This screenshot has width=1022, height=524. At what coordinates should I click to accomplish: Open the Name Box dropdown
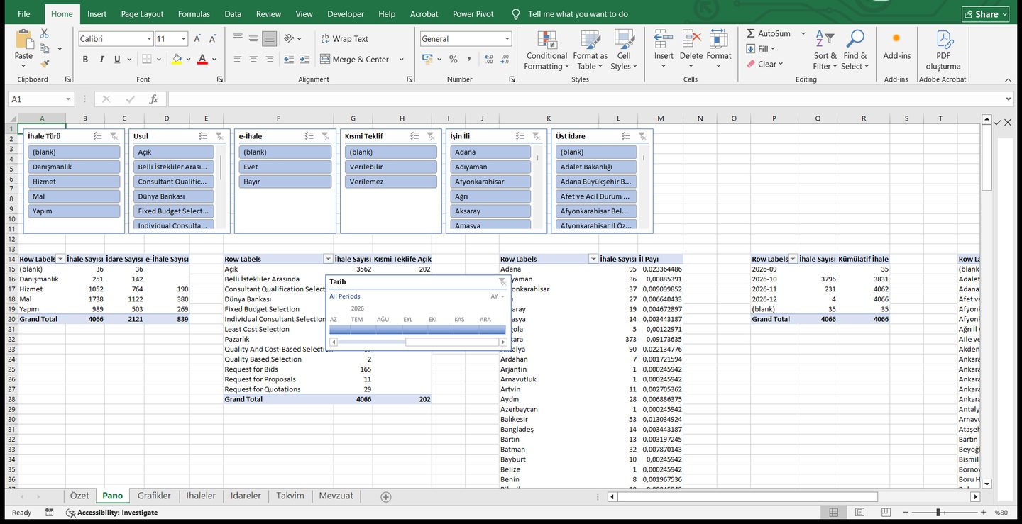coord(69,99)
